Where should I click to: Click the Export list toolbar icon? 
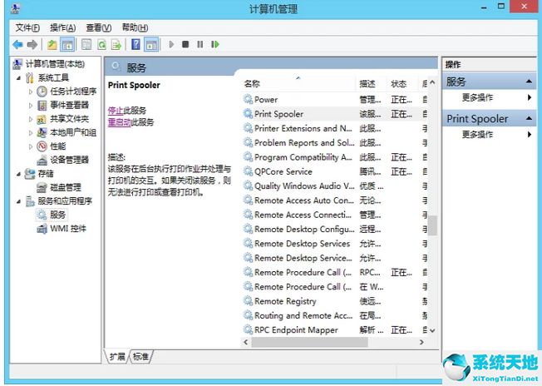[116, 44]
